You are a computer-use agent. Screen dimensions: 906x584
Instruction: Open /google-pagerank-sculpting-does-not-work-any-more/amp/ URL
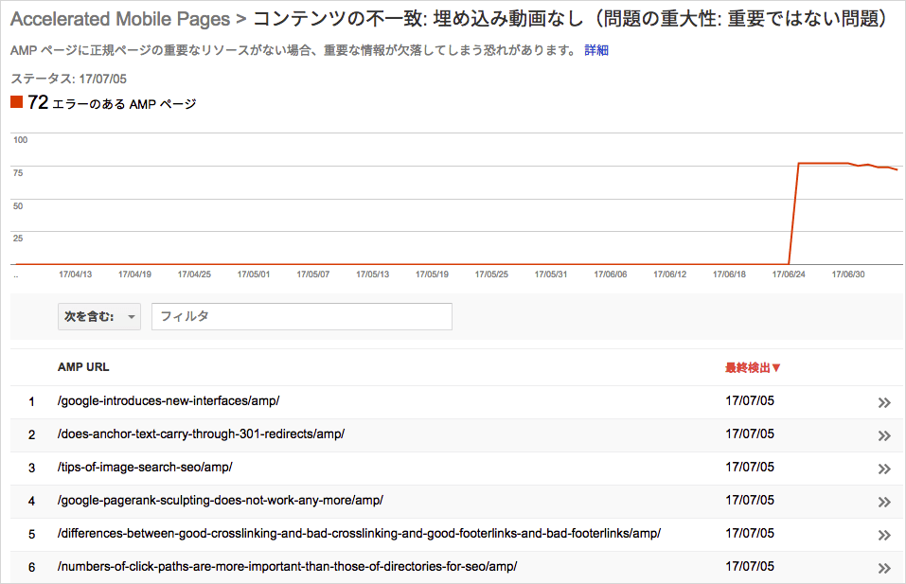(x=221, y=501)
